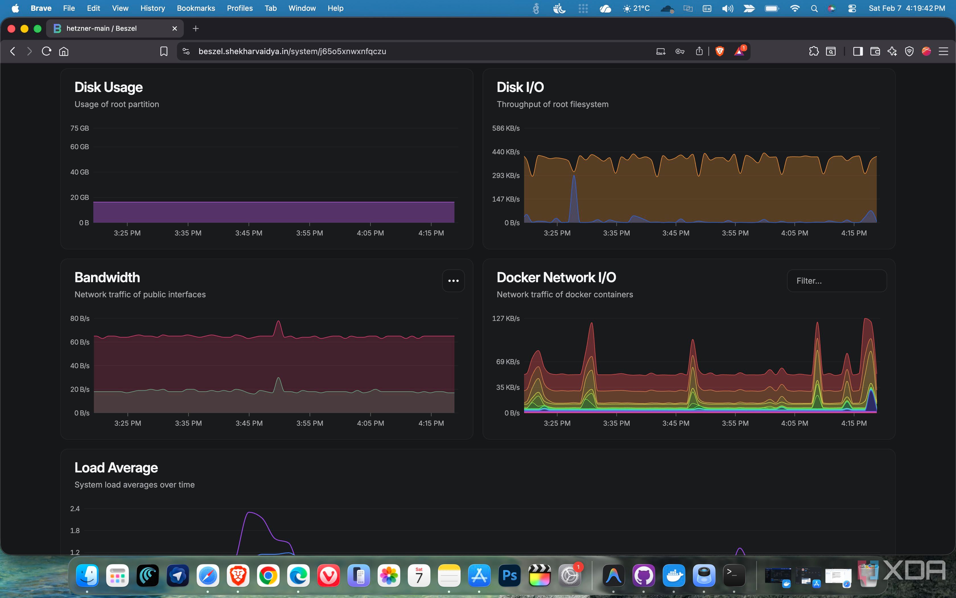956x598 pixels.
Task: Open Finder from the Dock
Action: [87, 576]
